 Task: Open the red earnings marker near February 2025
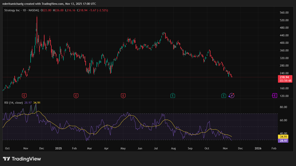[76, 96]
